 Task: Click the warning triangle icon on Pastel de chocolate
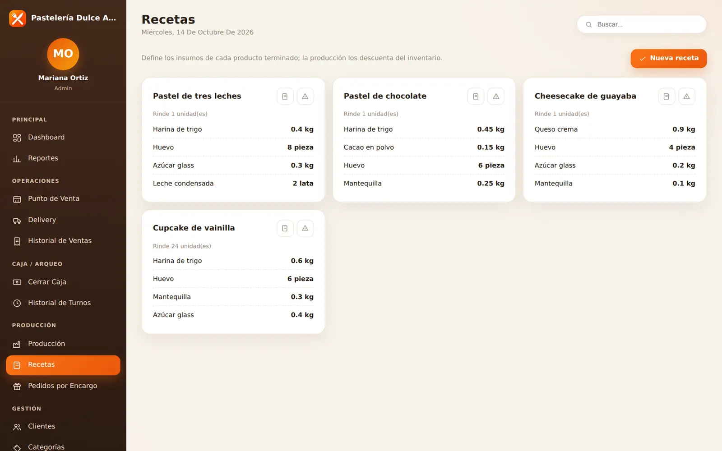point(496,97)
